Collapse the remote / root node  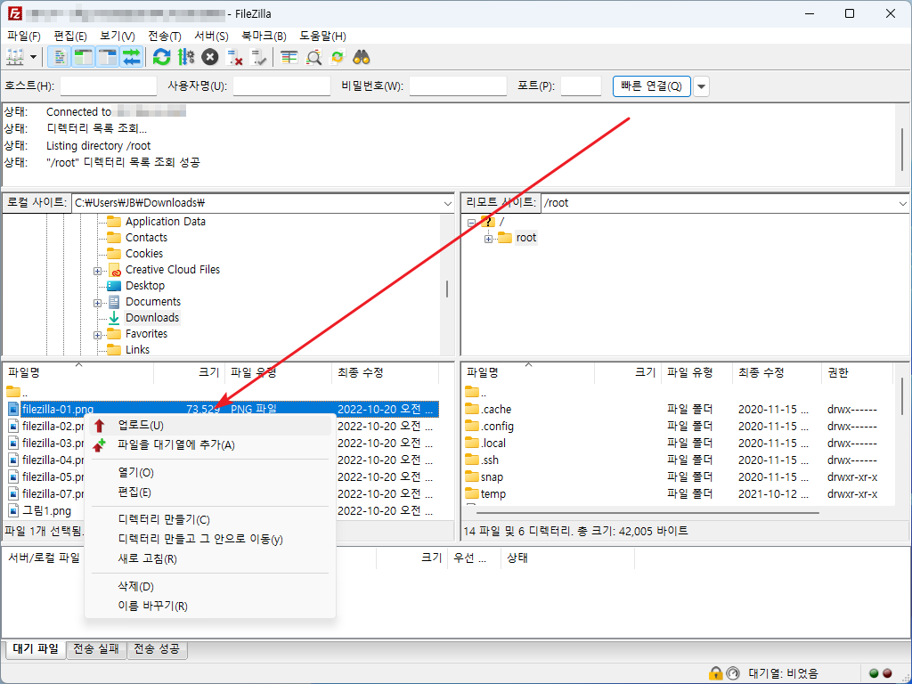[471, 223]
